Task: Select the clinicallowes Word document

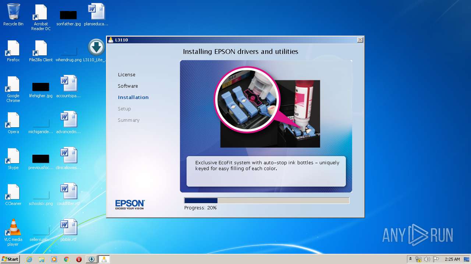Action: click(68, 158)
